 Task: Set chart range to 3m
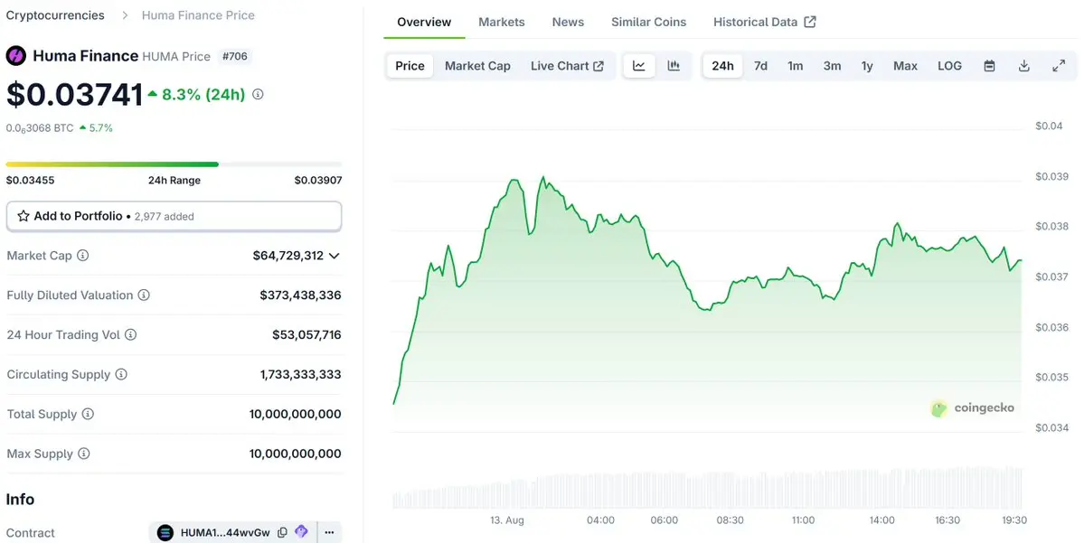tap(832, 66)
